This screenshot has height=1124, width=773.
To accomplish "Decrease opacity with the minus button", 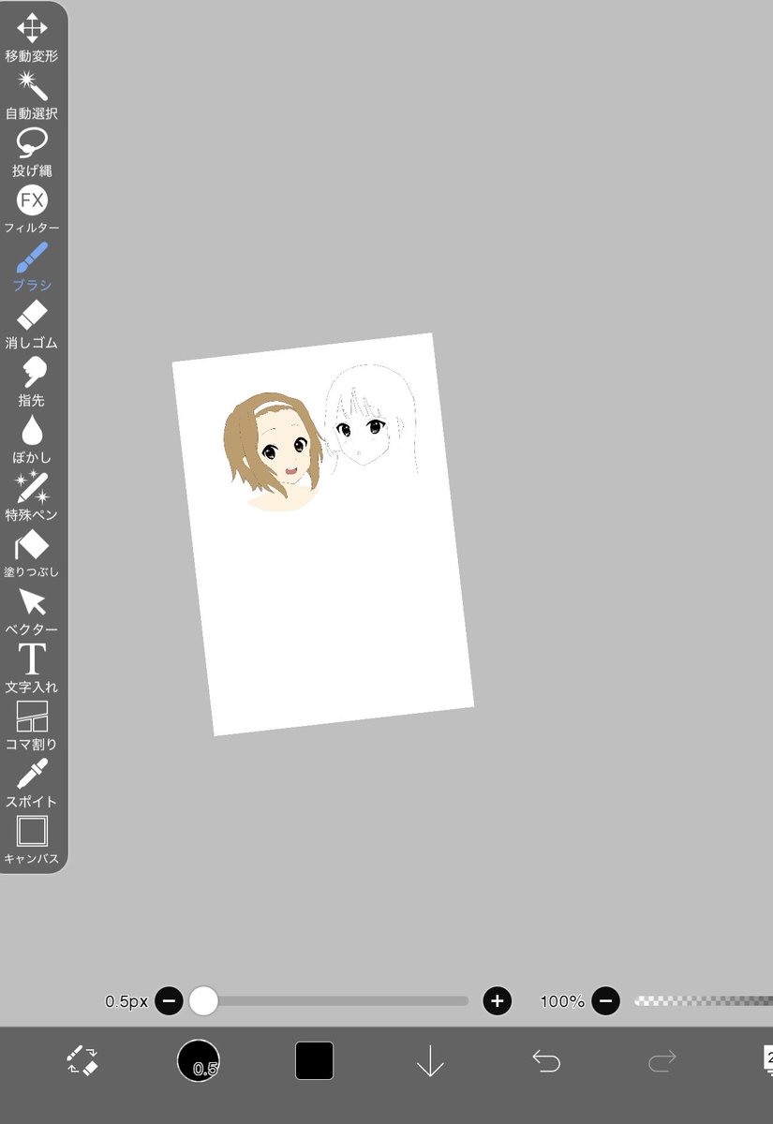I will pyautogui.click(x=605, y=1000).
